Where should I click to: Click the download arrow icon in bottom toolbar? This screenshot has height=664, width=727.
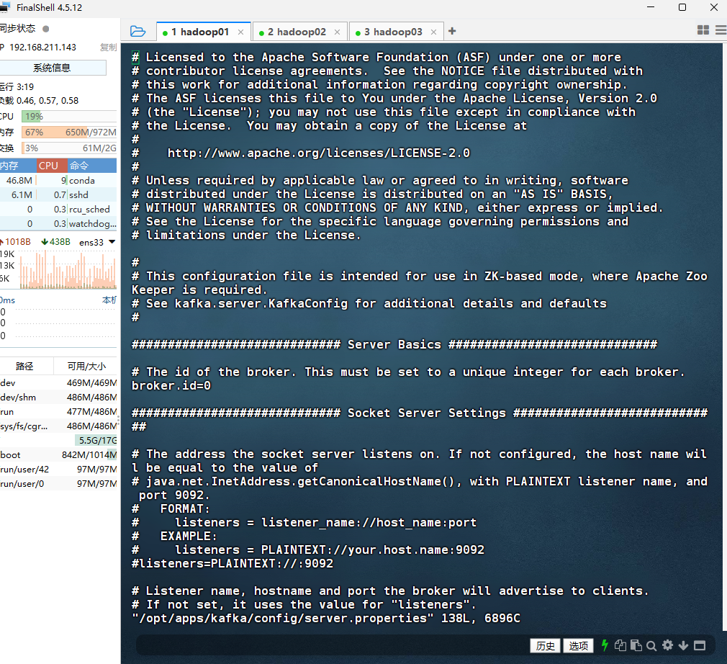click(683, 645)
